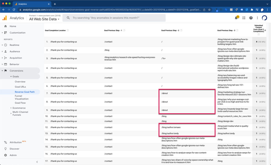Open the three-dot more options menu
Viewport: 271px width, 165px height.
(x=257, y=18)
